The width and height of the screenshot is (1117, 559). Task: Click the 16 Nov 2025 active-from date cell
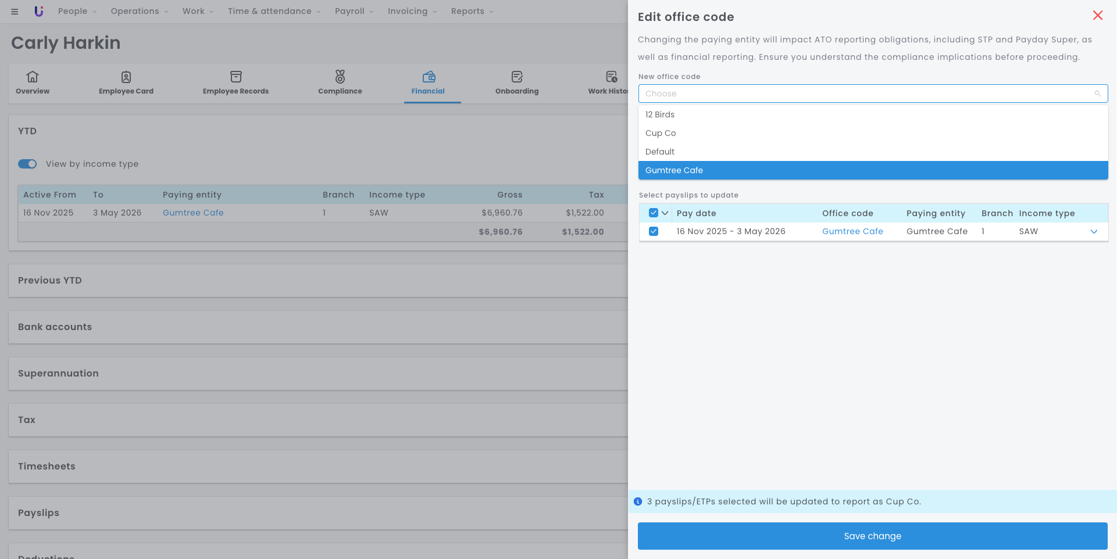[48, 213]
